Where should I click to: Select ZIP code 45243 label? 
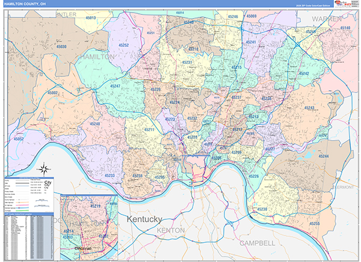point(309,108)
